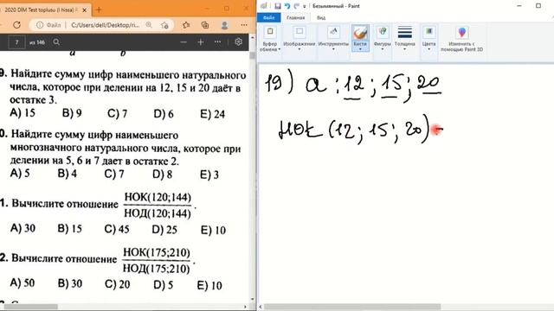The width and height of the screenshot is (554, 311).
Task: Switch to the Главная ribbon tab
Action: [295, 17]
